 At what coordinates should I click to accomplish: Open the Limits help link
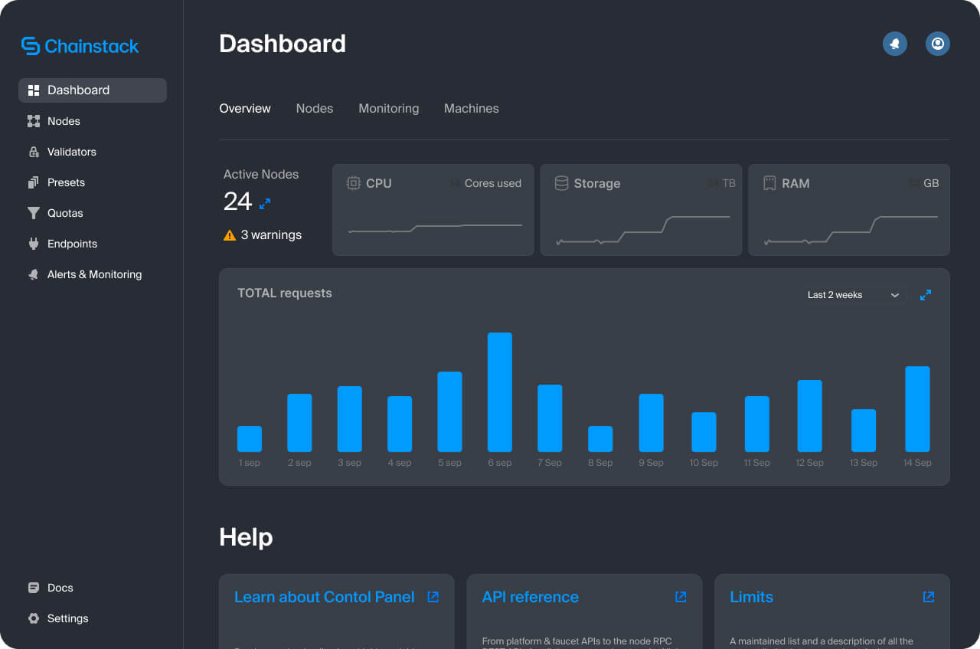pyautogui.click(x=751, y=597)
